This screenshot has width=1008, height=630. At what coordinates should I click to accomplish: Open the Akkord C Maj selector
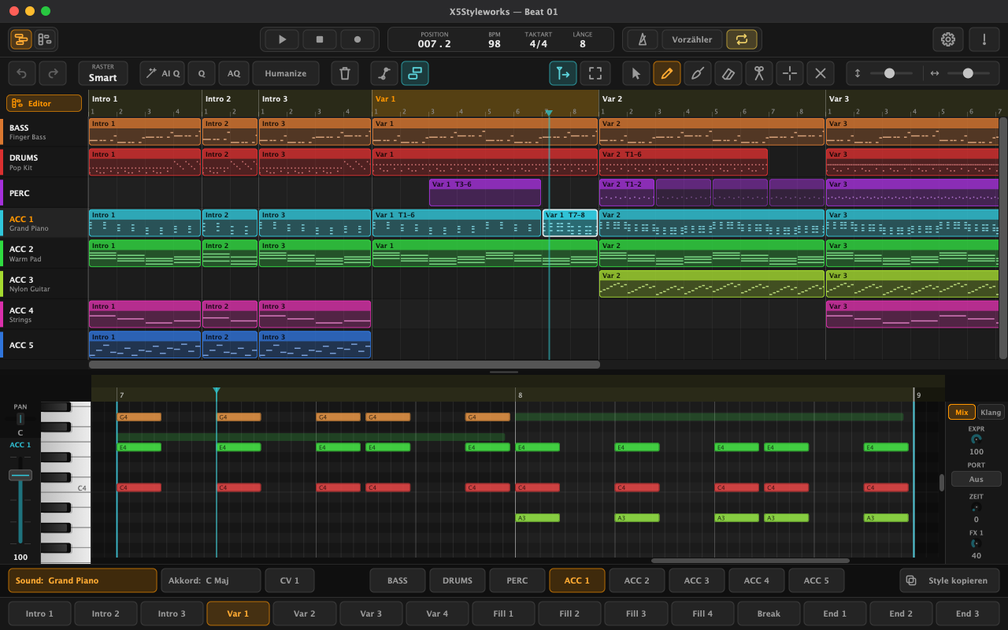pyautogui.click(x=211, y=580)
